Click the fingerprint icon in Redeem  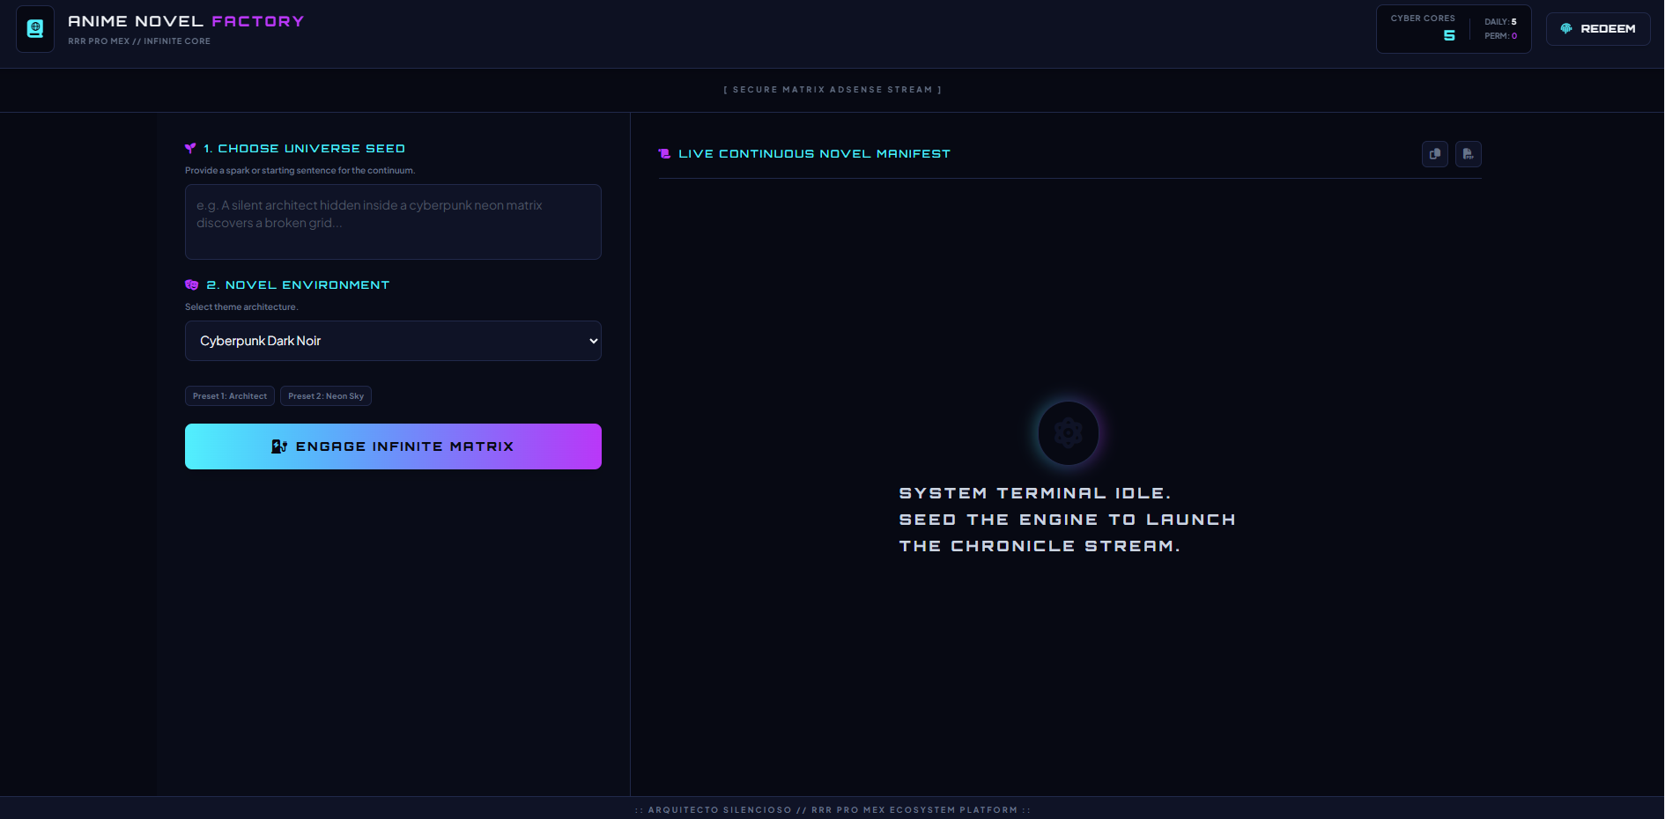coord(1566,29)
